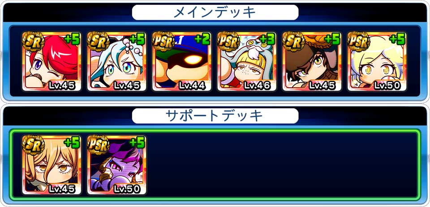Select the brown-haired SR card with baseball glove

point(312,61)
